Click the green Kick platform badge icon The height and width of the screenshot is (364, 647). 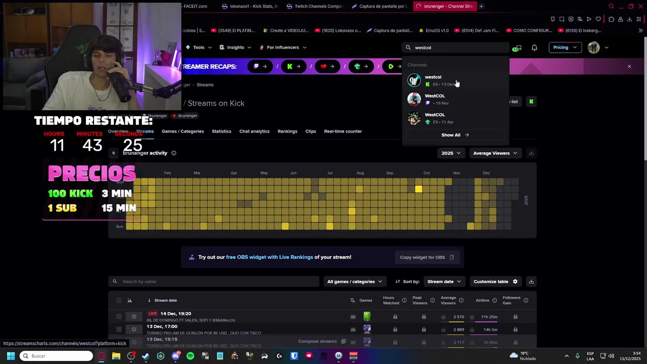(x=531, y=102)
